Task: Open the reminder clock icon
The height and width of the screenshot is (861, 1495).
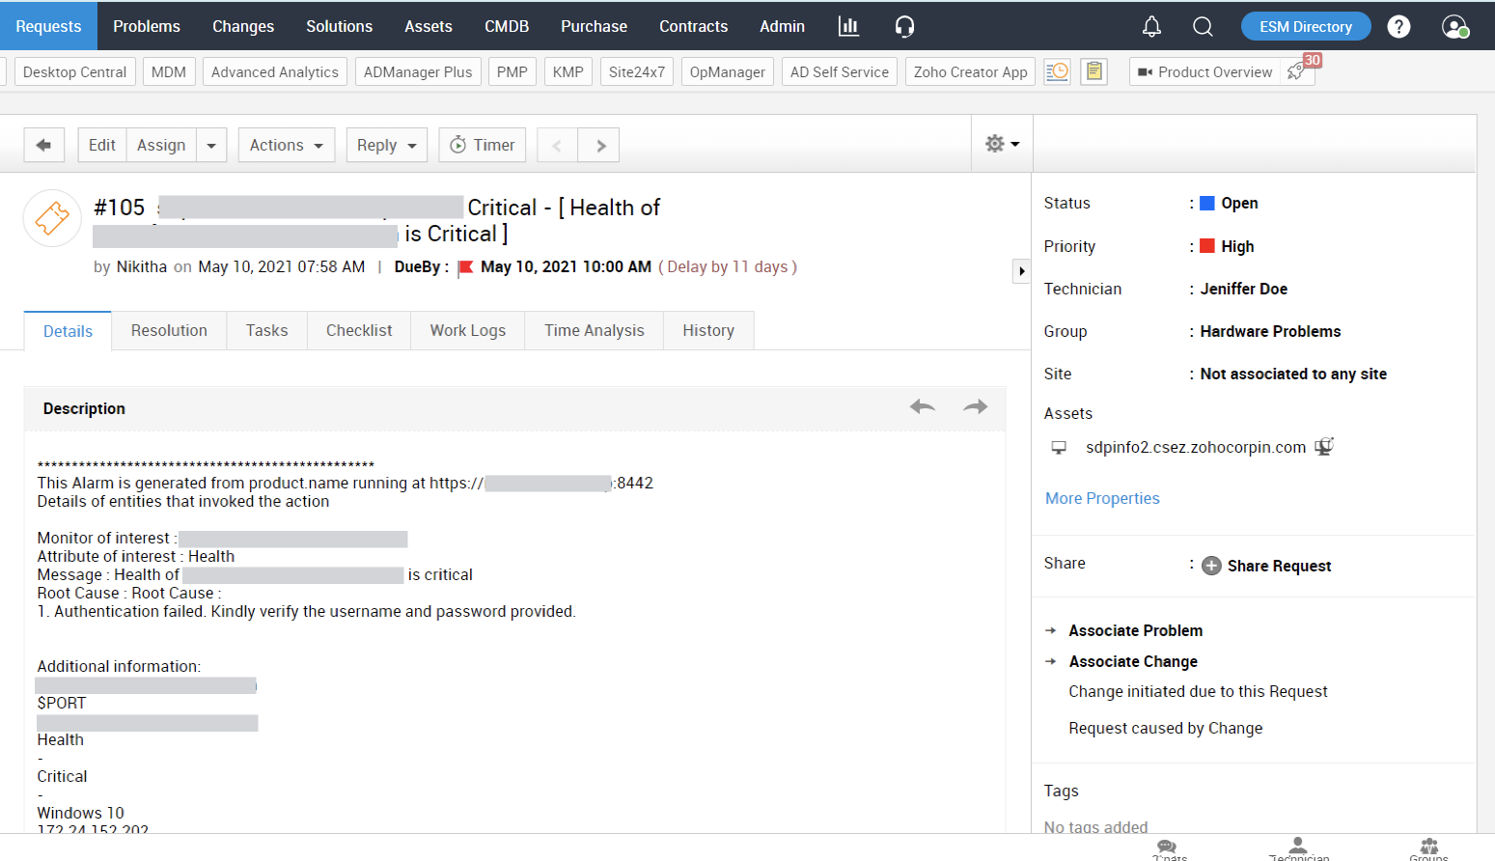Action: pos(1058,71)
